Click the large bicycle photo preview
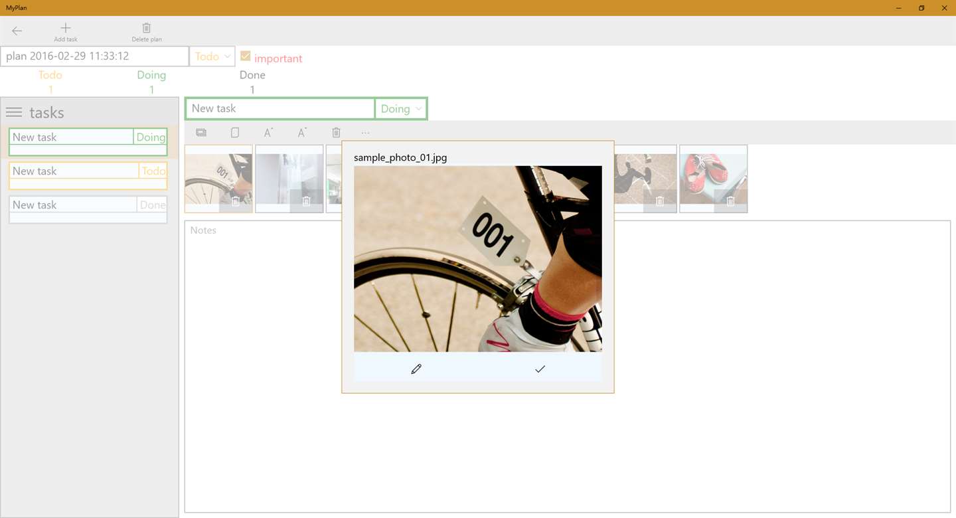Viewport: 956px width, 518px height. click(x=478, y=259)
